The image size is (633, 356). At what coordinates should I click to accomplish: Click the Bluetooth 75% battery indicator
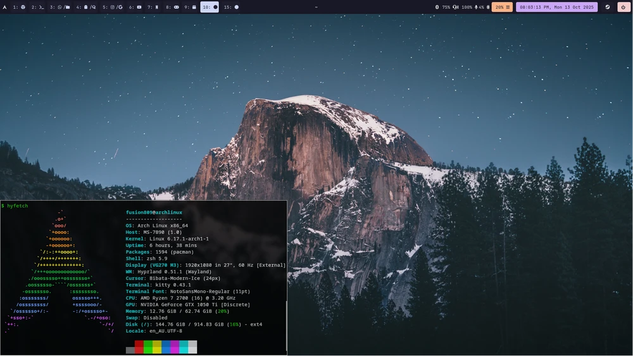coord(443,7)
